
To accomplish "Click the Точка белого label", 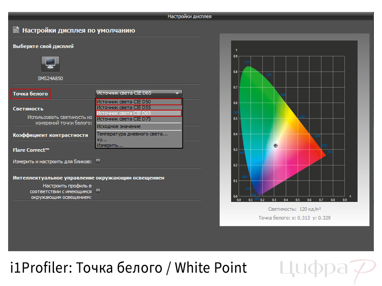I will click(x=31, y=94).
